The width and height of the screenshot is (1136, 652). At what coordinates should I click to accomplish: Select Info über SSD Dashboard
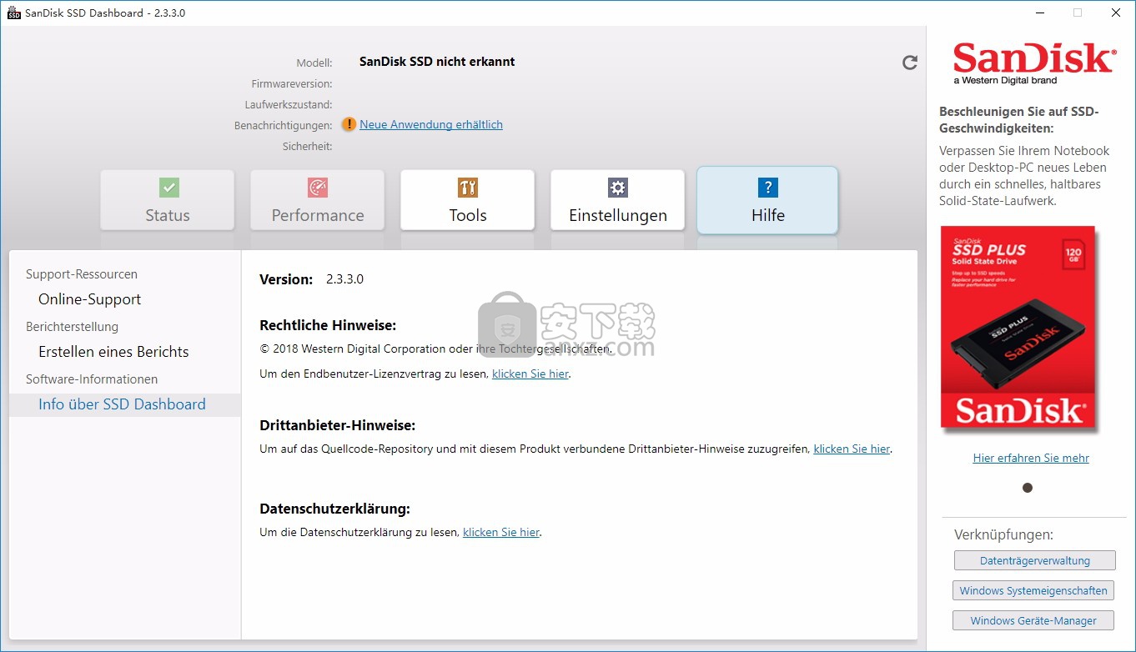coord(122,404)
